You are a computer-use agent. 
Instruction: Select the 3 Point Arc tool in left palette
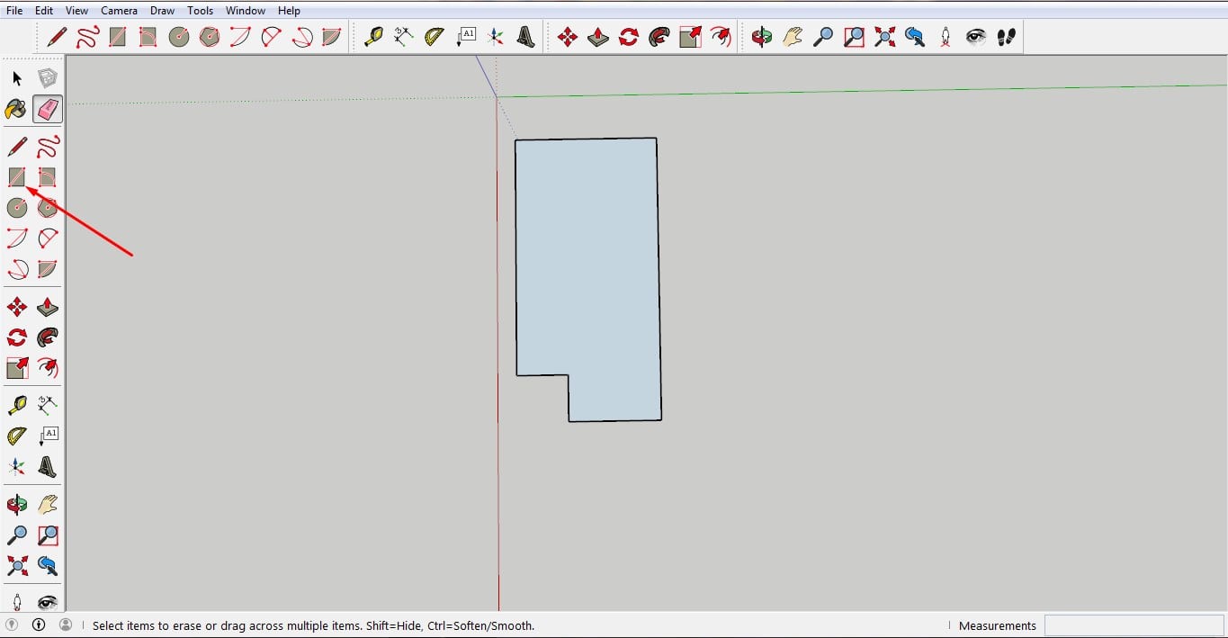tap(17, 269)
